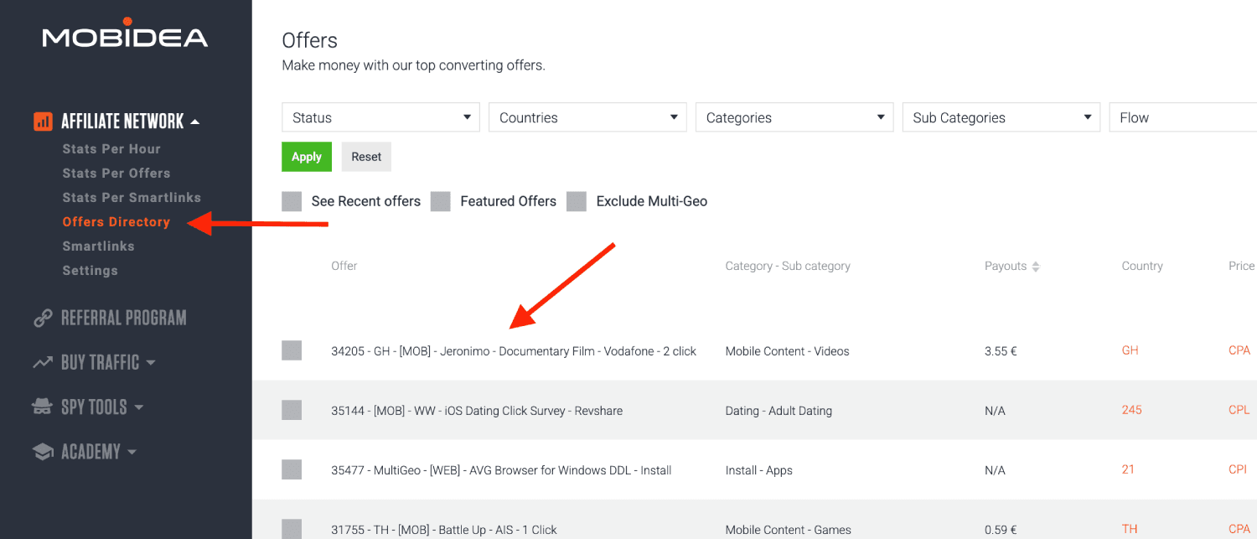This screenshot has width=1257, height=539.
Task: Click CPL price link
Action: [x=1239, y=411]
